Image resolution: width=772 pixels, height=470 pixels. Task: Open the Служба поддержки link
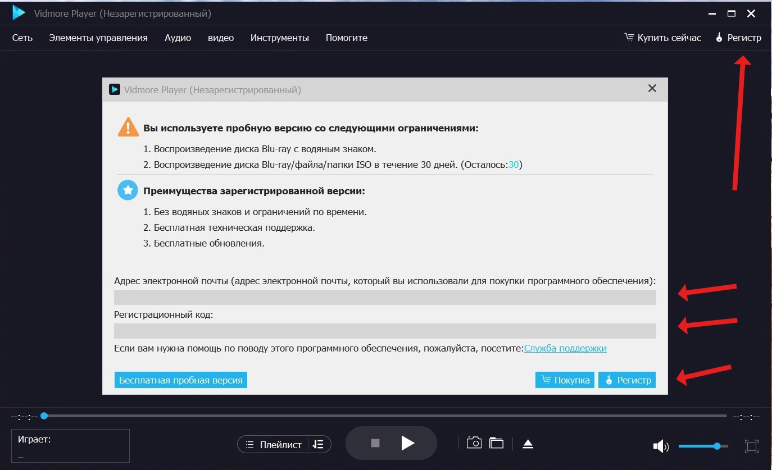565,348
